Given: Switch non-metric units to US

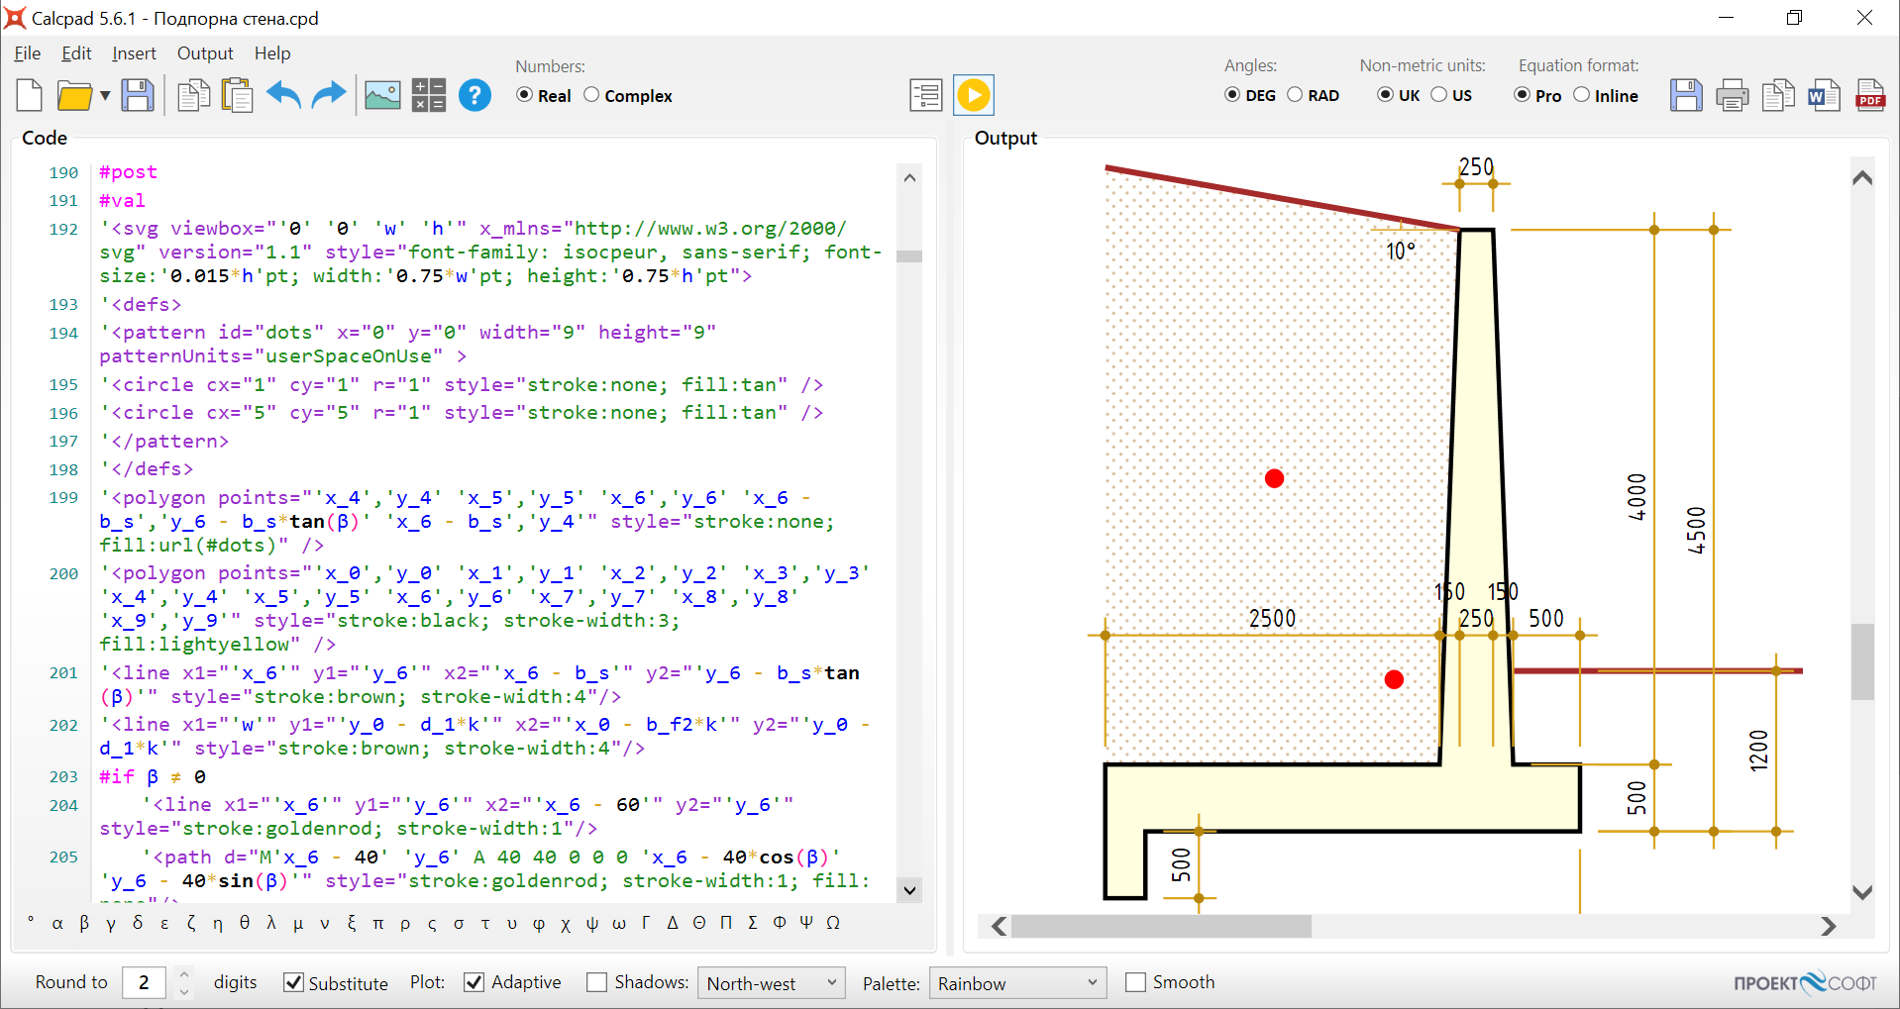Looking at the screenshot, I should pyautogui.click(x=1438, y=95).
